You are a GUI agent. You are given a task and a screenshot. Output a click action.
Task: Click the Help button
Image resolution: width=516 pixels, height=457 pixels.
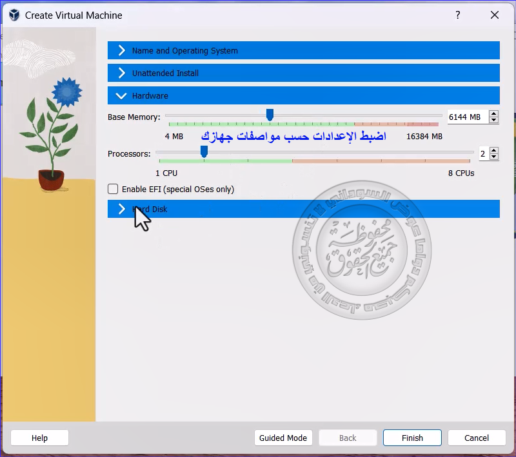click(40, 438)
